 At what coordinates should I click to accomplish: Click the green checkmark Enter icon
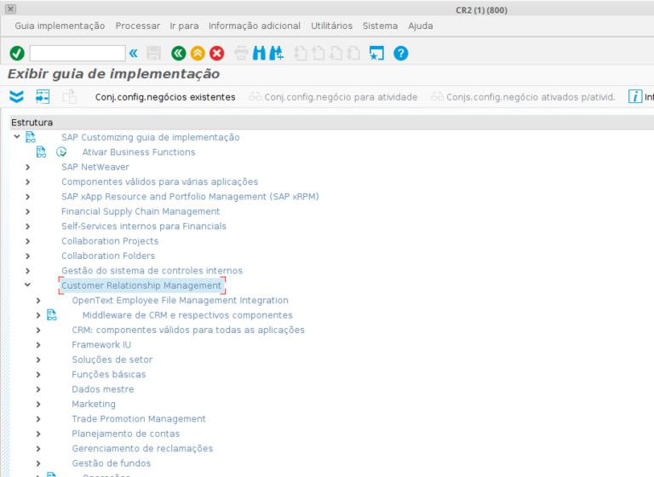click(x=17, y=54)
